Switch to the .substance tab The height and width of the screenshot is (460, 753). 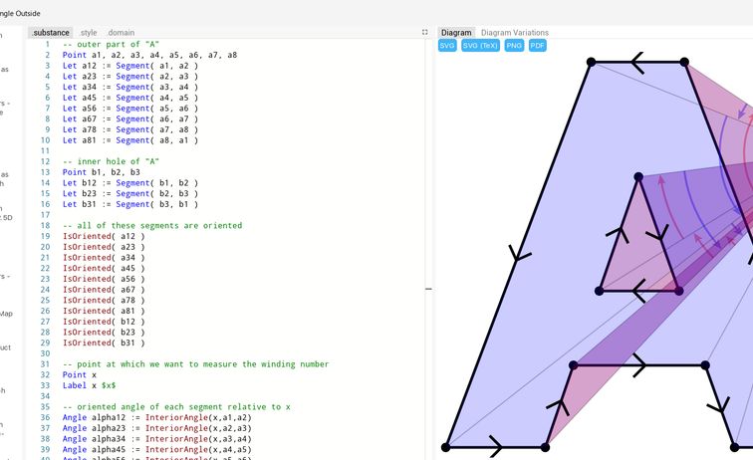point(50,33)
